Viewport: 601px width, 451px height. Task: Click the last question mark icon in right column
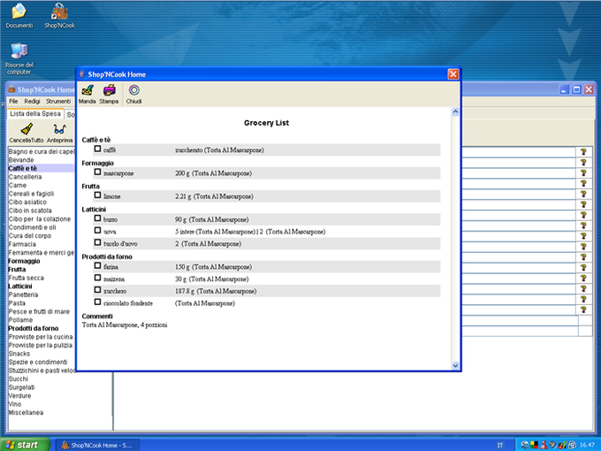pos(583,310)
